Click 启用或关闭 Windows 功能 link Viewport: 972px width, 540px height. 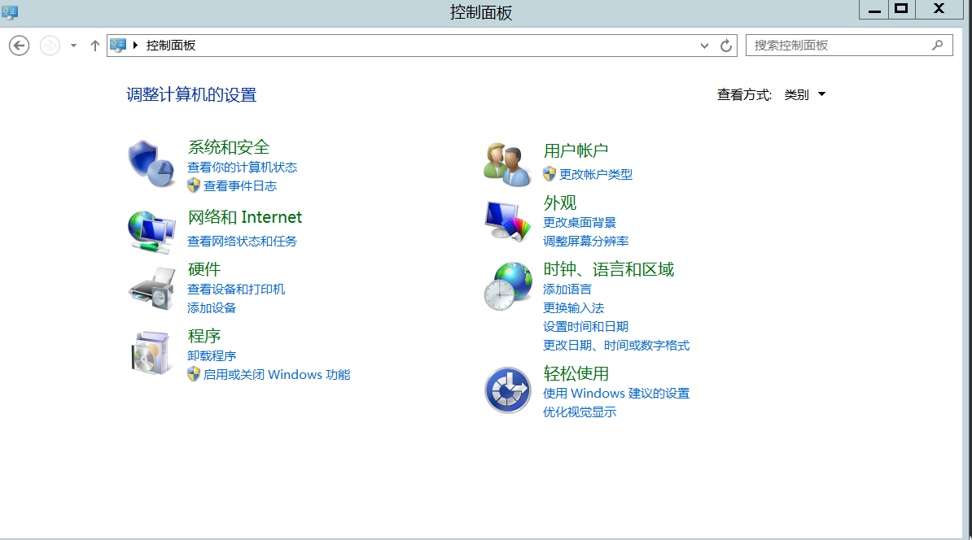tap(277, 375)
